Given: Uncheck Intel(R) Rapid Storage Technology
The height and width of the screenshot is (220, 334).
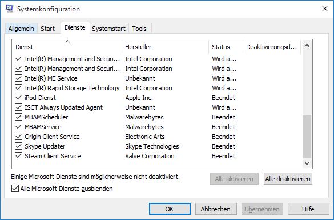Looking at the screenshot, I should [x=18, y=88].
